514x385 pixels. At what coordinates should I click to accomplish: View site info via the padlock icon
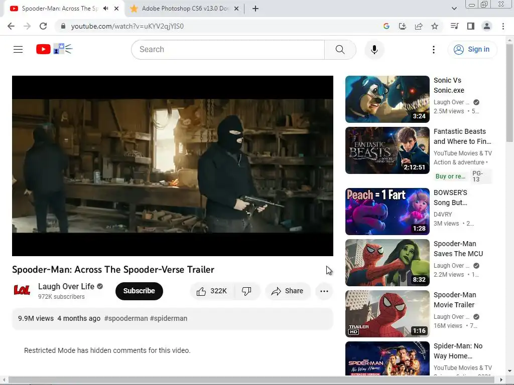pyautogui.click(x=63, y=26)
